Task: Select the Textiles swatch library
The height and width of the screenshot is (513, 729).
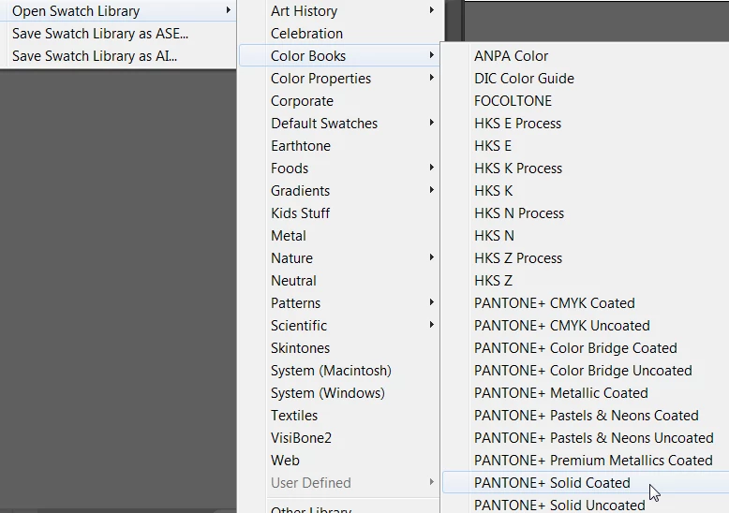Action: (339, 416)
